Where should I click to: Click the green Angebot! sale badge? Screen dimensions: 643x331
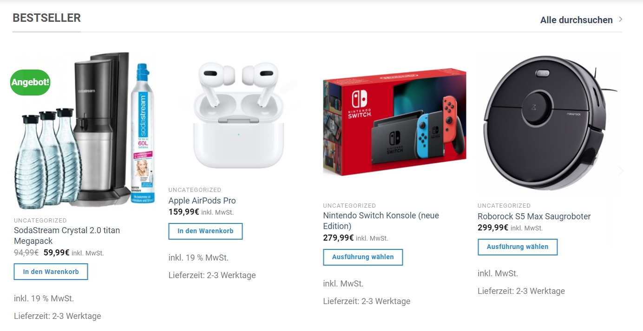30,83
